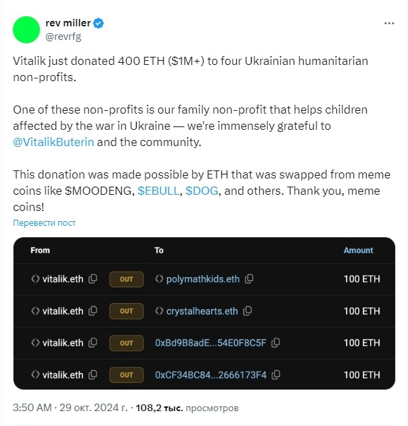
Task: Open the $EBULL cashtag link
Action: tap(158, 191)
